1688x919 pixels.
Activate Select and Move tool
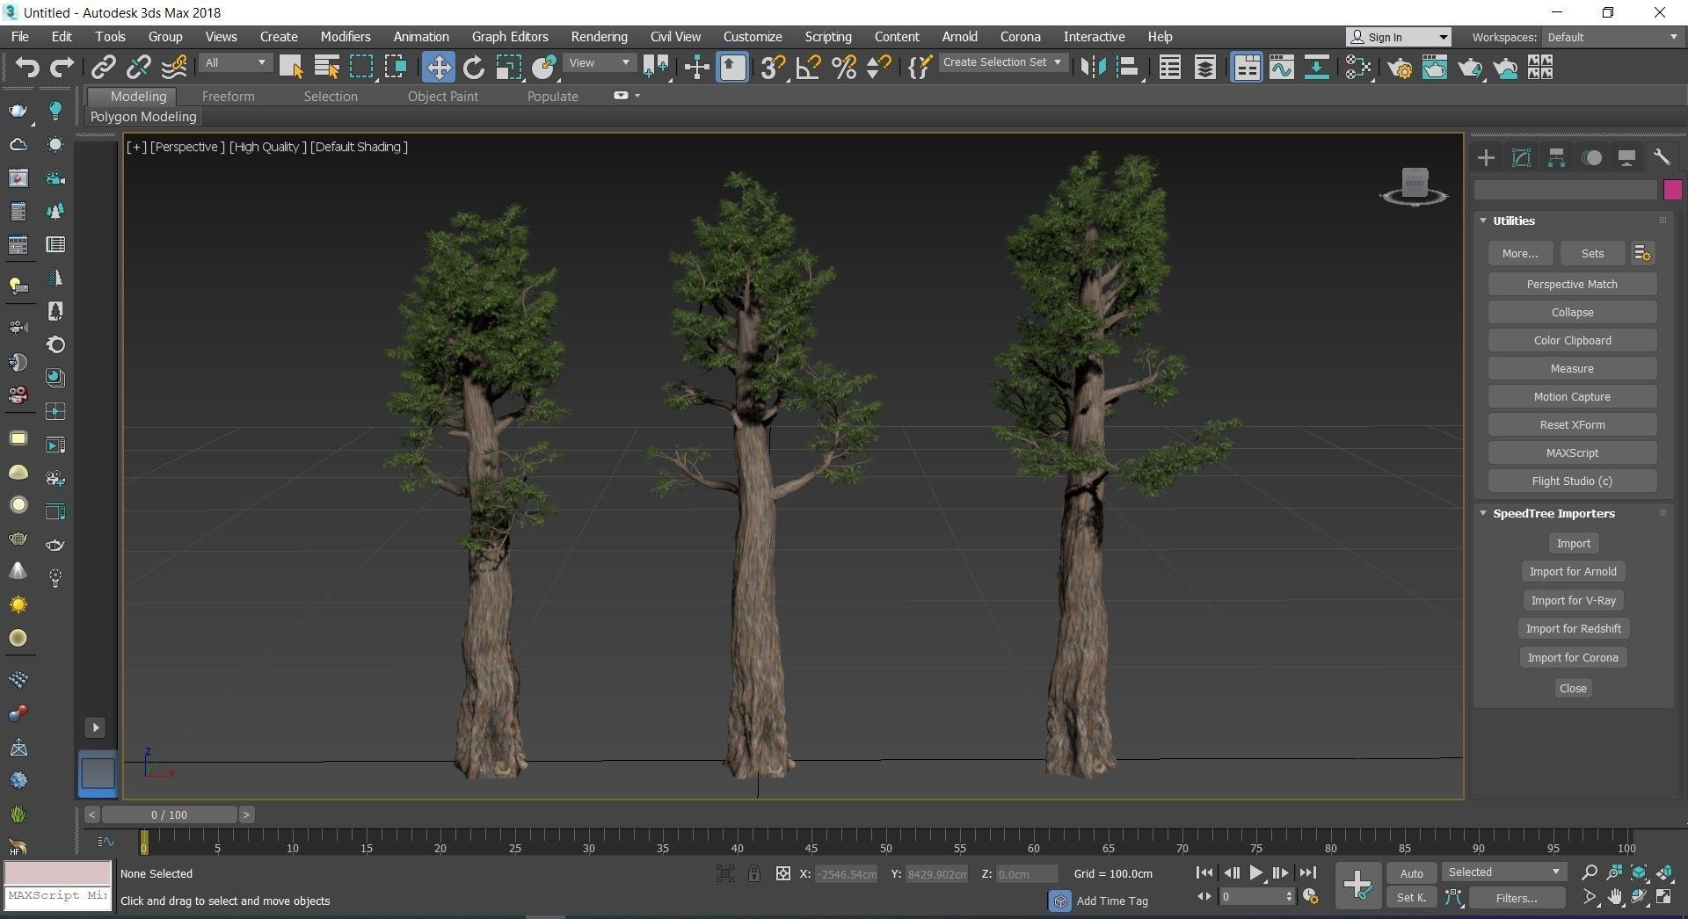click(438, 67)
